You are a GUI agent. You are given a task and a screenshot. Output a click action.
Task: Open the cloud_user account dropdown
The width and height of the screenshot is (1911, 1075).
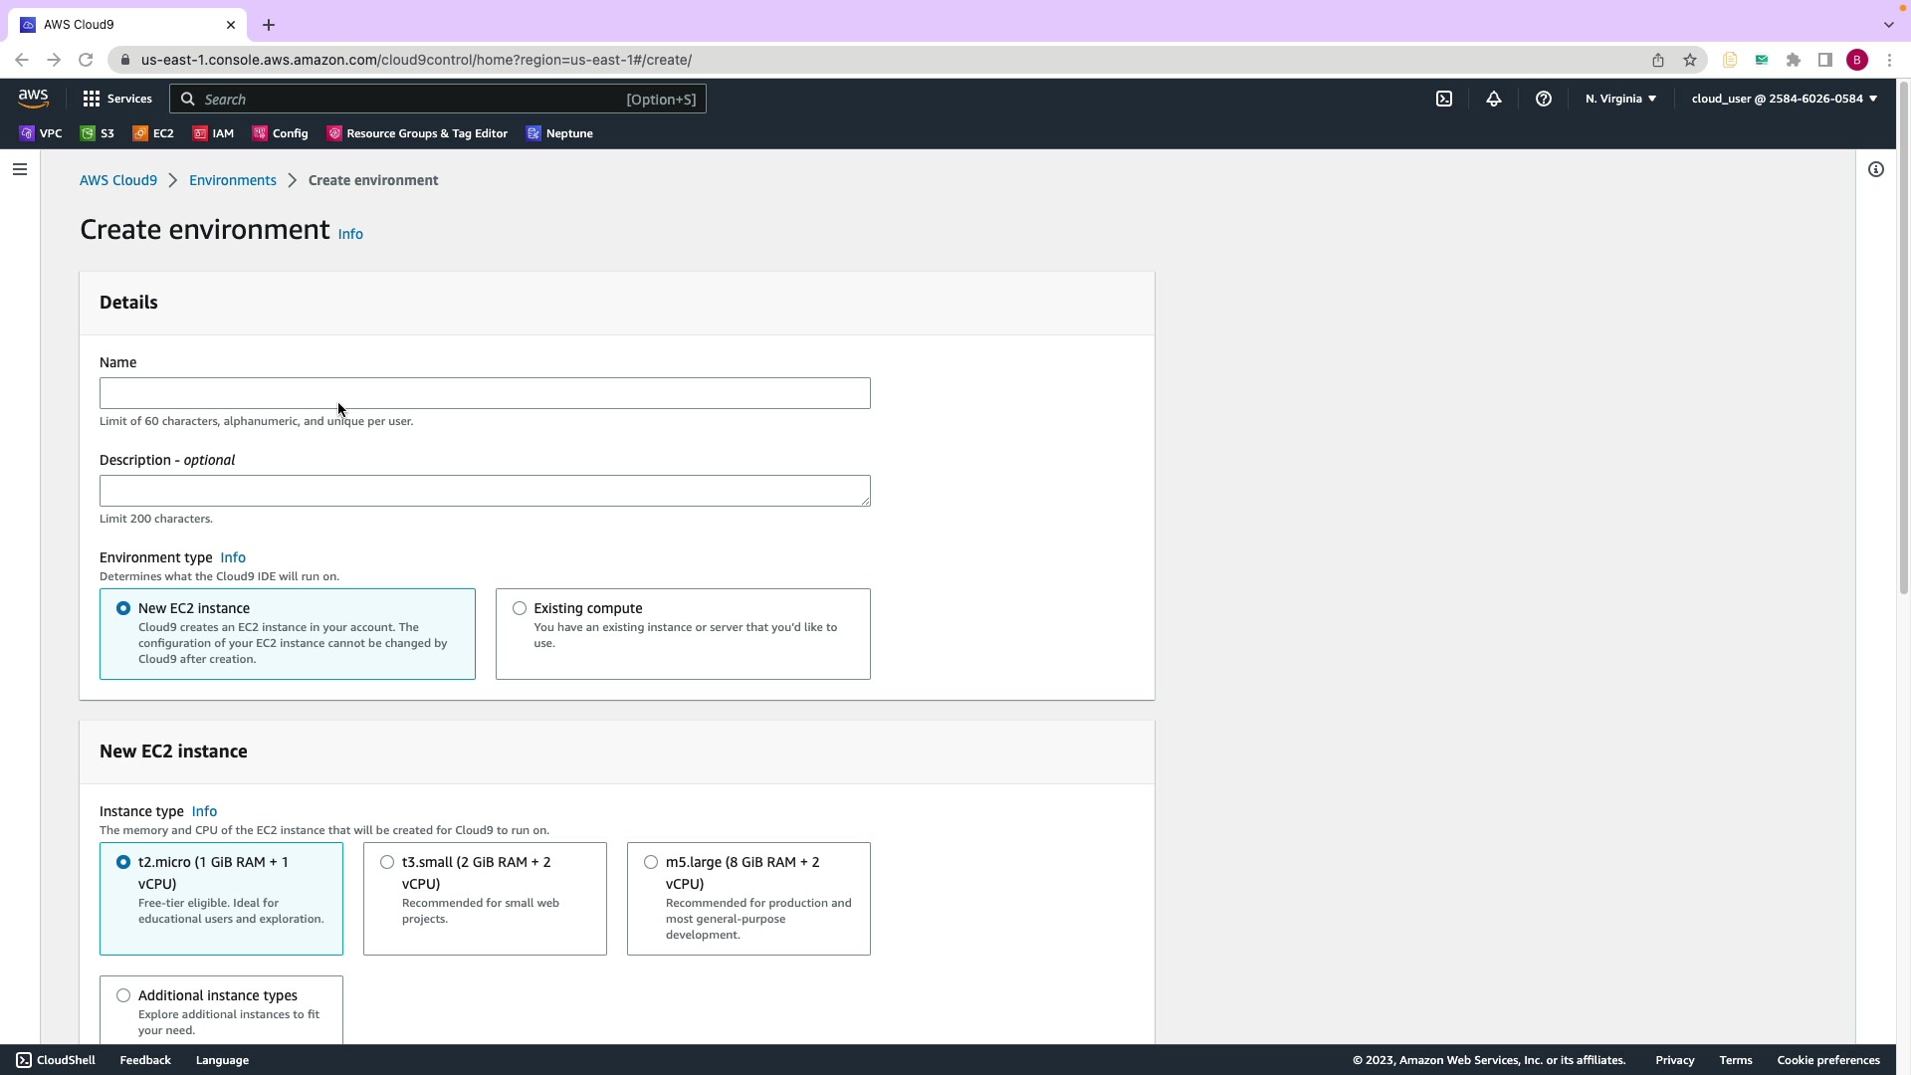(1784, 99)
